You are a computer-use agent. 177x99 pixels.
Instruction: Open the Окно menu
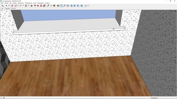click(35, 3)
